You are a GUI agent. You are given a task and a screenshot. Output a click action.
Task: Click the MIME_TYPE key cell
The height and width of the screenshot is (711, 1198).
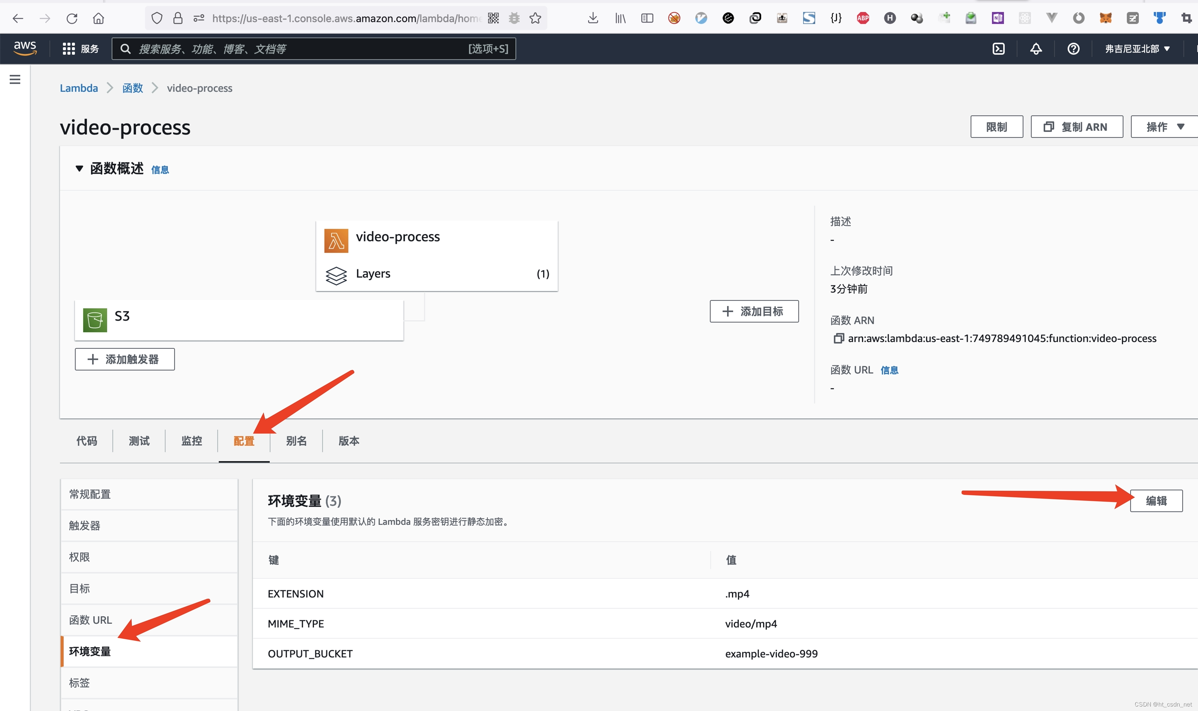pos(296,623)
